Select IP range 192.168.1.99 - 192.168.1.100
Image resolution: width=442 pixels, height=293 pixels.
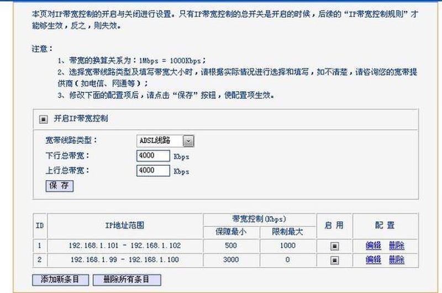pos(125,259)
